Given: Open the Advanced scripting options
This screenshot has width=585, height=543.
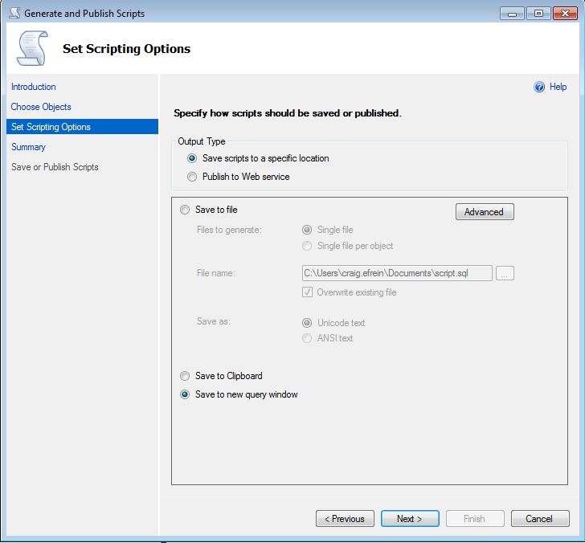Looking at the screenshot, I should point(485,212).
